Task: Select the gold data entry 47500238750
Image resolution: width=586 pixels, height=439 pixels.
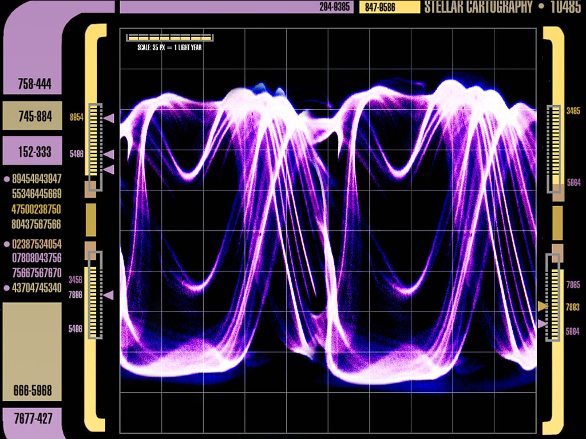Action: pyautogui.click(x=36, y=209)
